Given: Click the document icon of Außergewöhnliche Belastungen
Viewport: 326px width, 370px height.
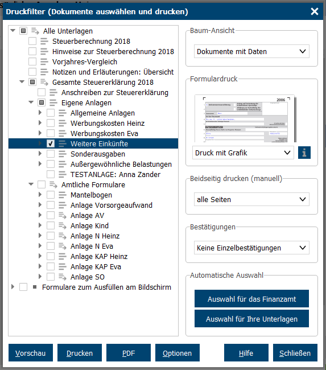Looking at the screenshot, I should coord(63,165).
